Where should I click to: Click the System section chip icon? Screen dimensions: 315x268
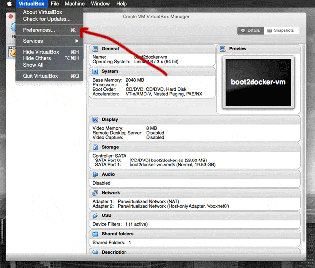(95, 71)
